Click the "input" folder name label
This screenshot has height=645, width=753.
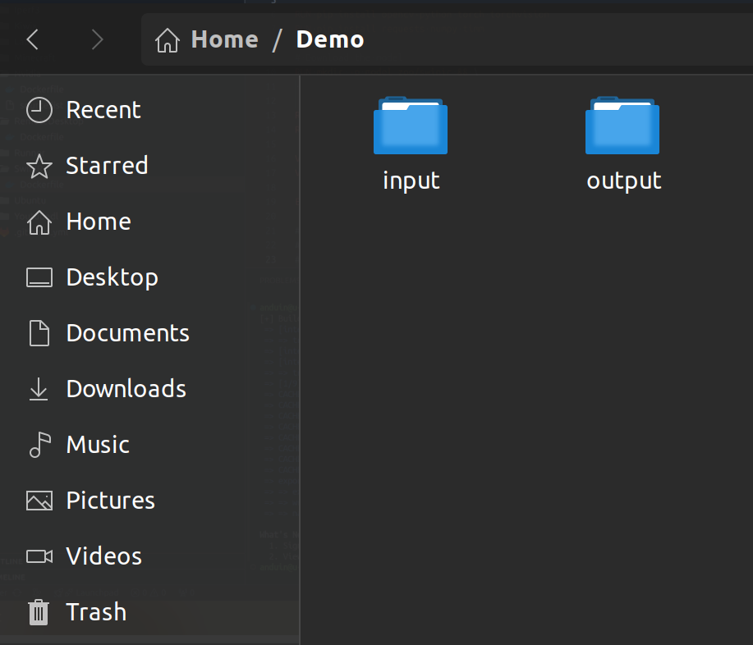411,181
